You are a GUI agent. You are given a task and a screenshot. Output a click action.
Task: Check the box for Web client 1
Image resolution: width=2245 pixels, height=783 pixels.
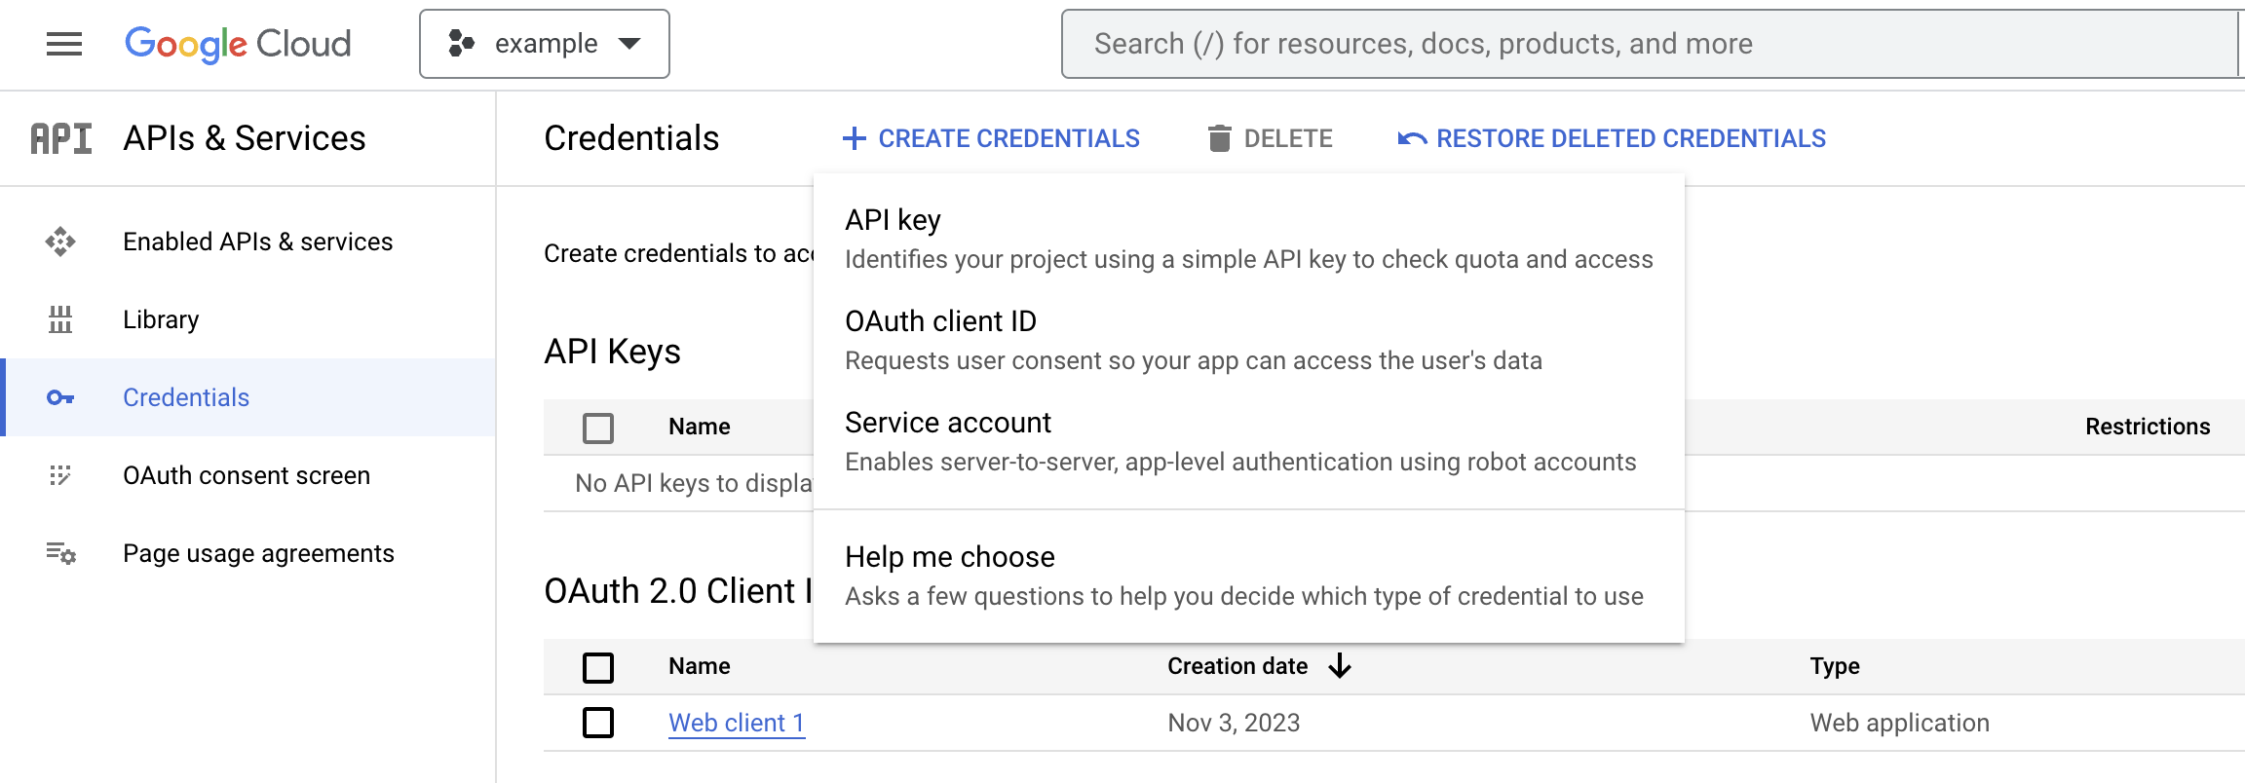[x=598, y=723]
